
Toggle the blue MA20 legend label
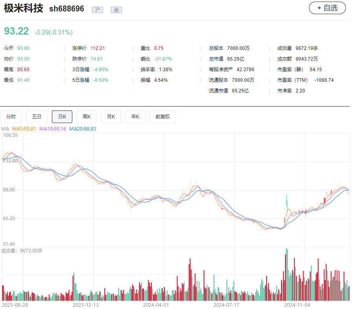(x=83, y=129)
